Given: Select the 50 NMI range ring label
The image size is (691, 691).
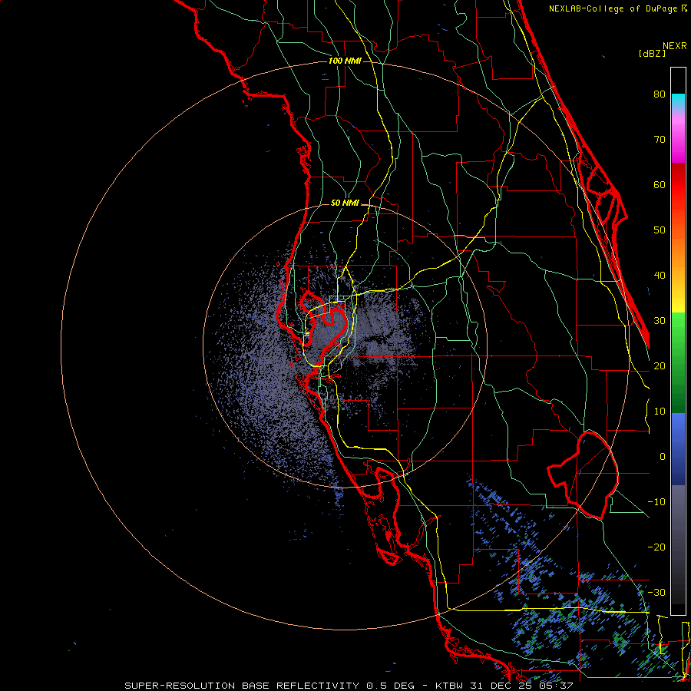Looking at the screenshot, I should [x=345, y=203].
